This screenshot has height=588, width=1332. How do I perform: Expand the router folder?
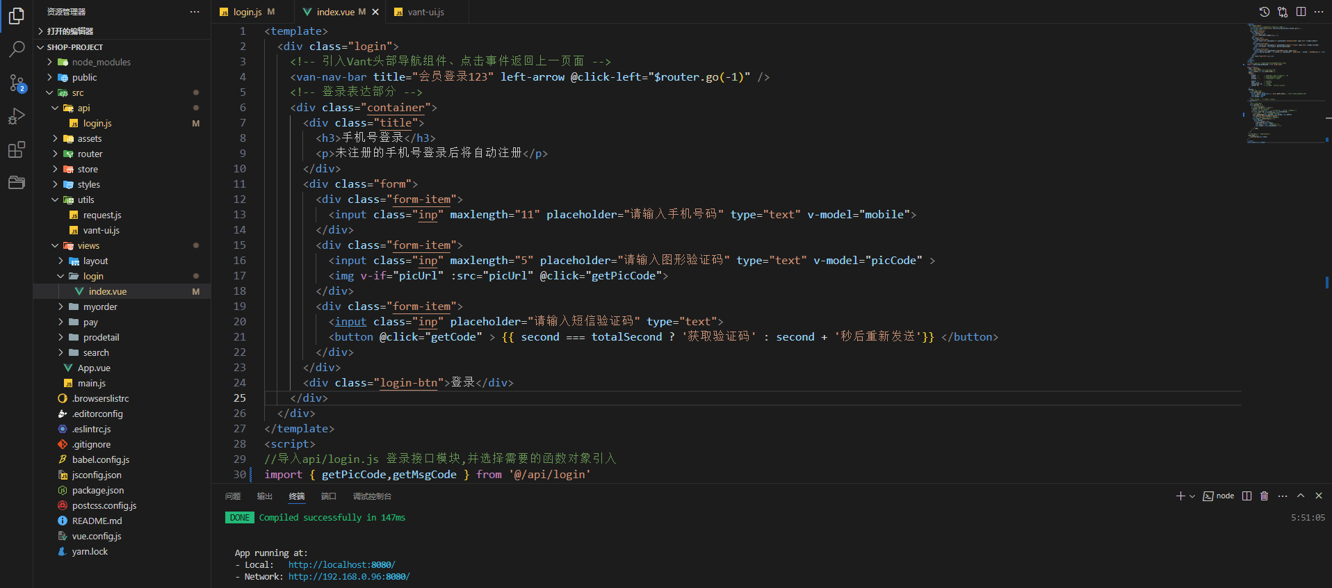coord(122,154)
